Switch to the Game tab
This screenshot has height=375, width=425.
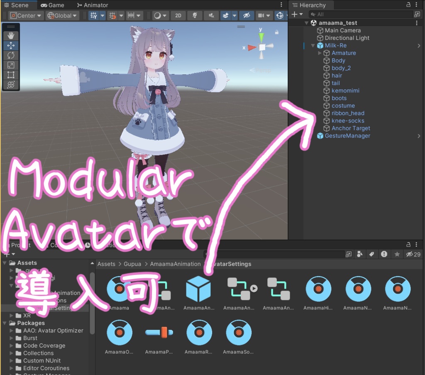[x=52, y=5]
